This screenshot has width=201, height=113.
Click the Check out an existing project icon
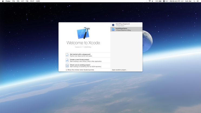click(x=67, y=66)
